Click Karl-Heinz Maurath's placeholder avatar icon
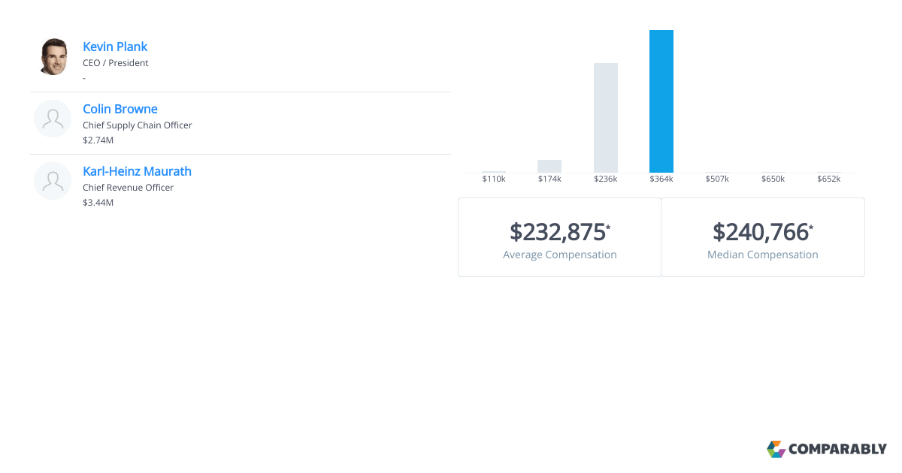The width and height of the screenshot is (902, 473). [x=53, y=181]
